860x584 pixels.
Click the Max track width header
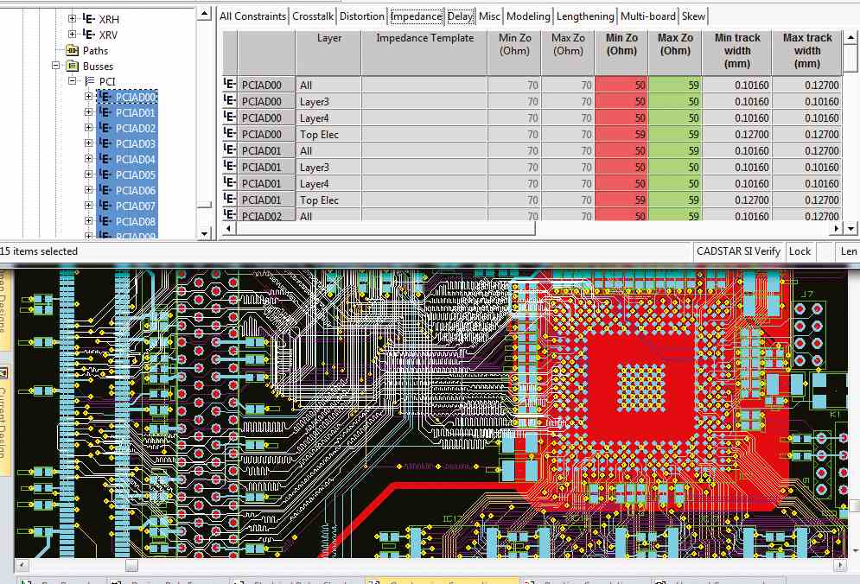[x=807, y=53]
